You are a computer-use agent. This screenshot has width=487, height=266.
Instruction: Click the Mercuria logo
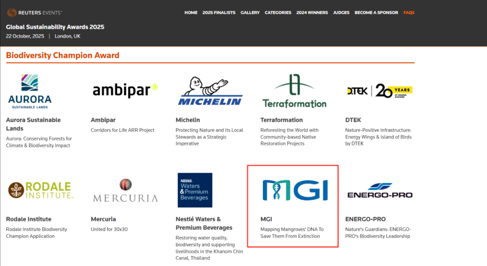coord(125,190)
